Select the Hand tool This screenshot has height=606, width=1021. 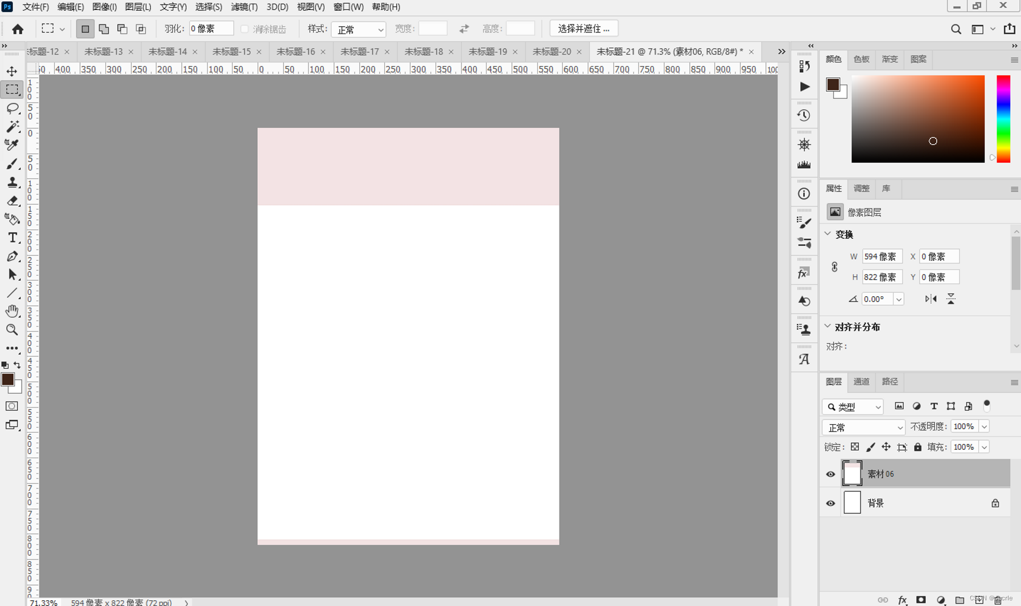(12, 311)
